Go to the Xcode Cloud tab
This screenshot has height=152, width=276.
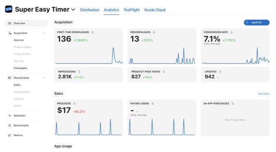click(x=155, y=10)
